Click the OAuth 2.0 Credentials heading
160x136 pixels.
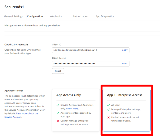click(16, 44)
